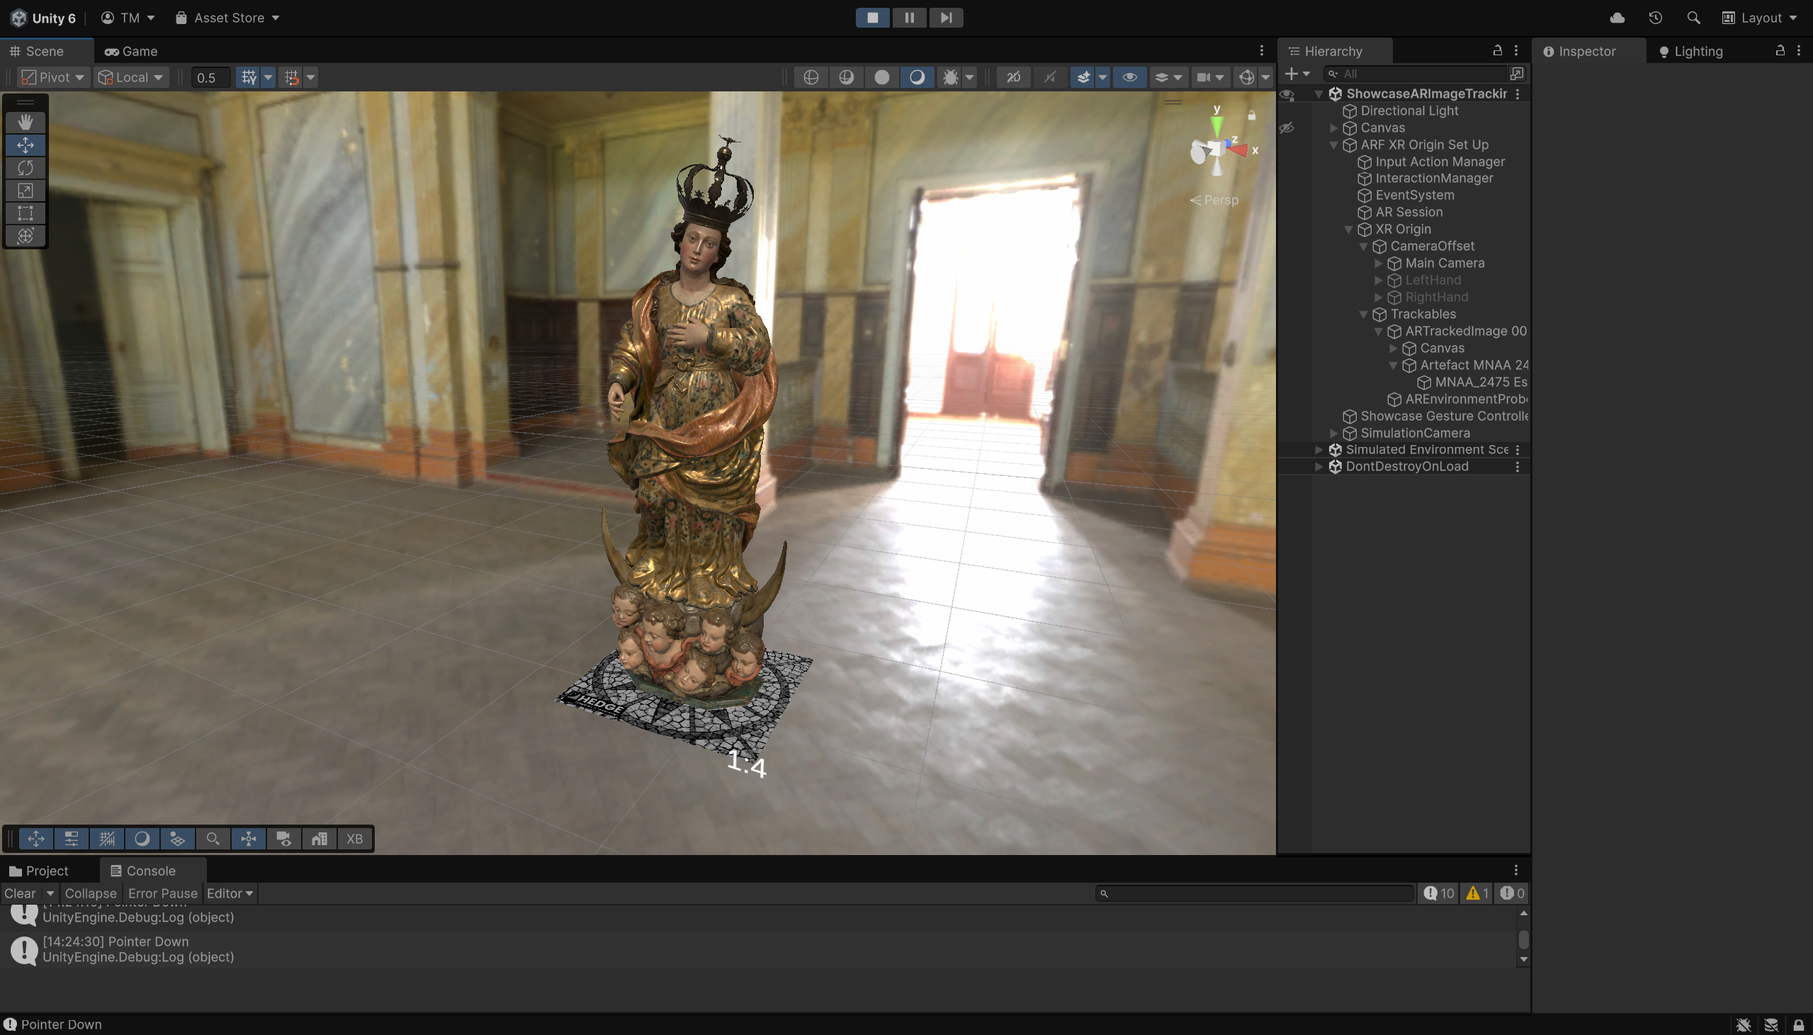Viewport: 1813px width, 1035px height.
Task: Switch to the Game tab
Action: coord(131,51)
